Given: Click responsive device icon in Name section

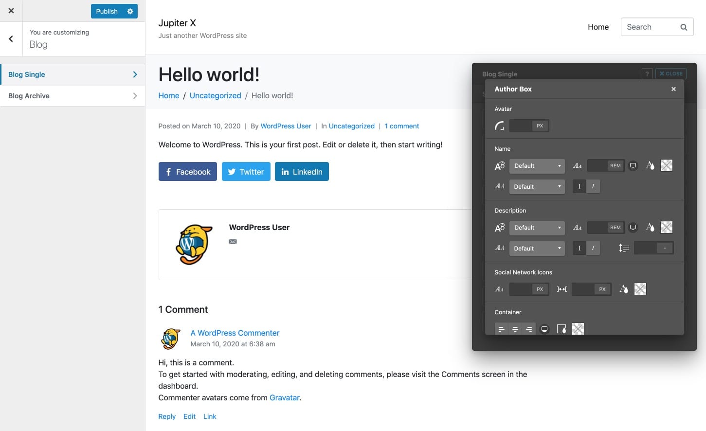Looking at the screenshot, I should (633, 166).
